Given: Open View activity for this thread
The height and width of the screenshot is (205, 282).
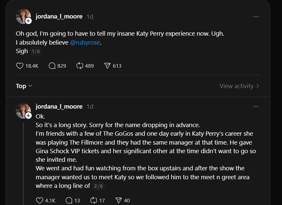Looking at the screenshot, I should pos(239,86).
